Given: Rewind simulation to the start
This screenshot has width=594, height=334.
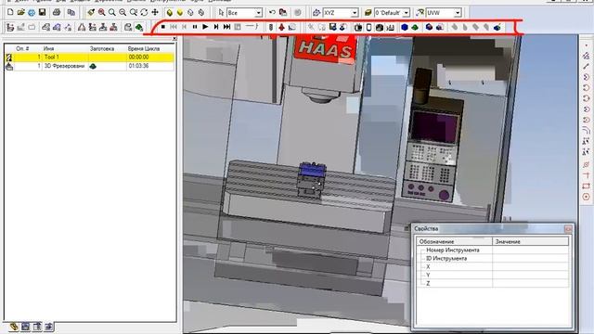Looking at the screenshot, I should (174, 27).
